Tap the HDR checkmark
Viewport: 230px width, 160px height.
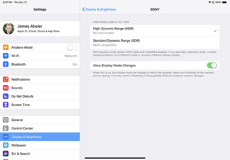click(215, 31)
